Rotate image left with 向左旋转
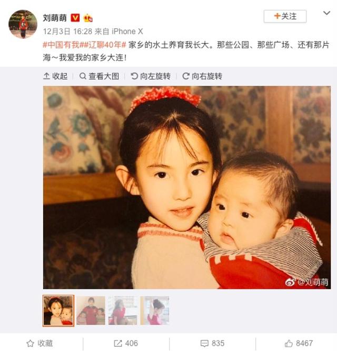 coord(151,76)
